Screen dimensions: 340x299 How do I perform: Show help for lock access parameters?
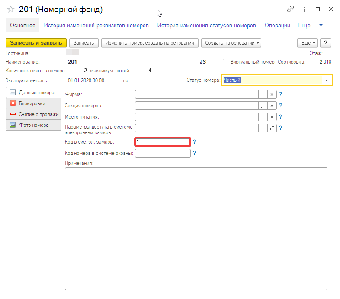click(x=281, y=128)
